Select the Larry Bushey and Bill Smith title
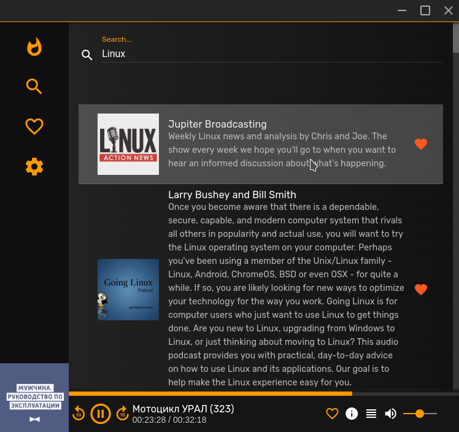This screenshot has height=432, width=459. pyautogui.click(x=232, y=195)
